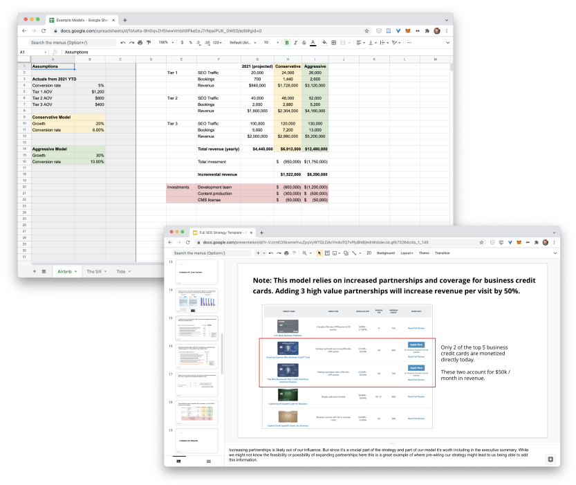
Task: Click the text color icon in Sheets
Action: 313,43
